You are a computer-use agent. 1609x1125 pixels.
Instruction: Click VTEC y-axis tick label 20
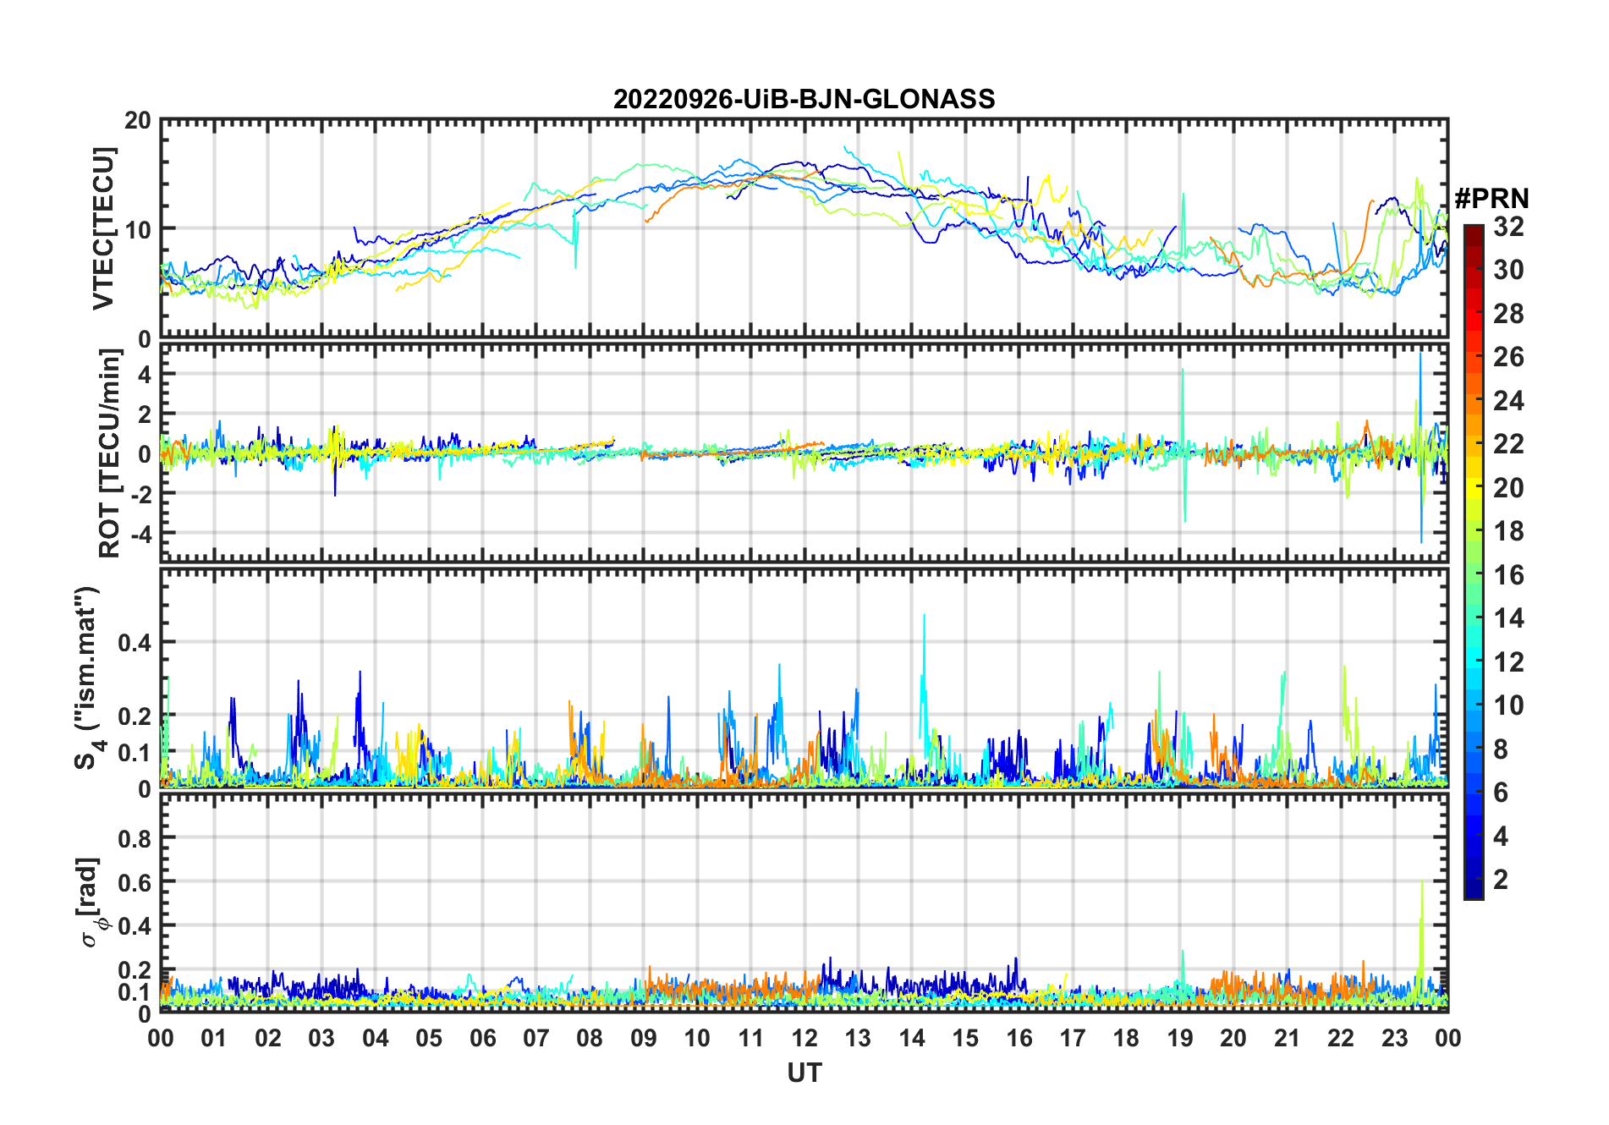pos(138,120)
